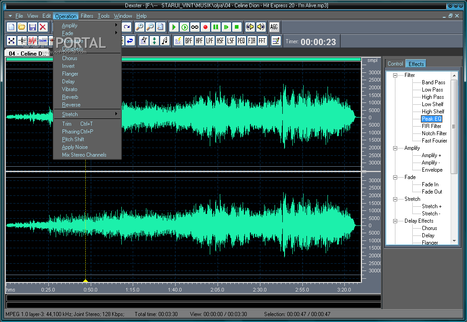Click the left speaker with arrows icon
467x322 pixels.
250,27
